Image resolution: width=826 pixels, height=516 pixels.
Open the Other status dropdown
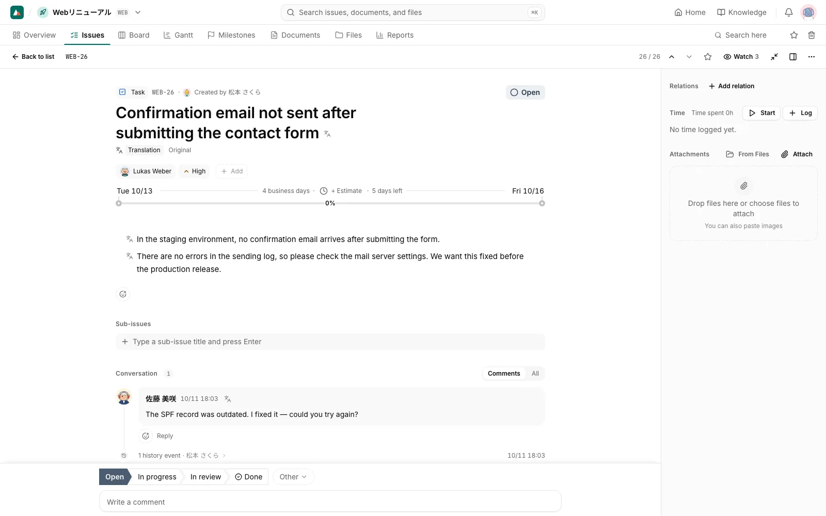pyautogui.click(x=293, y=477)
